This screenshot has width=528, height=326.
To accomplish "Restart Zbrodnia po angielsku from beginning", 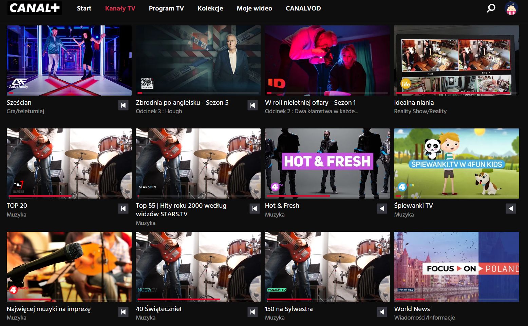I will [x=252, y=105].
